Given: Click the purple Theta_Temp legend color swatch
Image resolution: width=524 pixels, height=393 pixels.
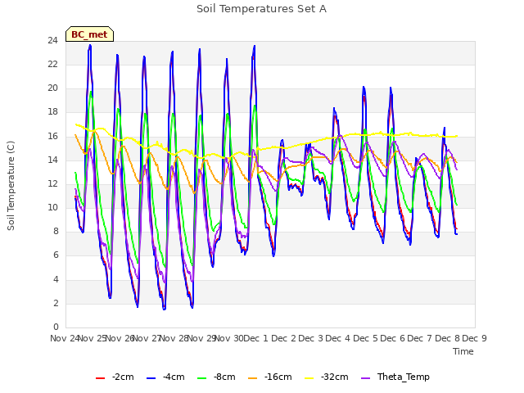Looking at the screenshot, I should click(x=366, y=378).
